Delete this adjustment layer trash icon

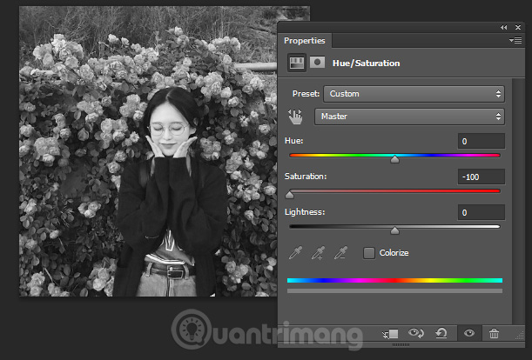[x=494, y=334]
